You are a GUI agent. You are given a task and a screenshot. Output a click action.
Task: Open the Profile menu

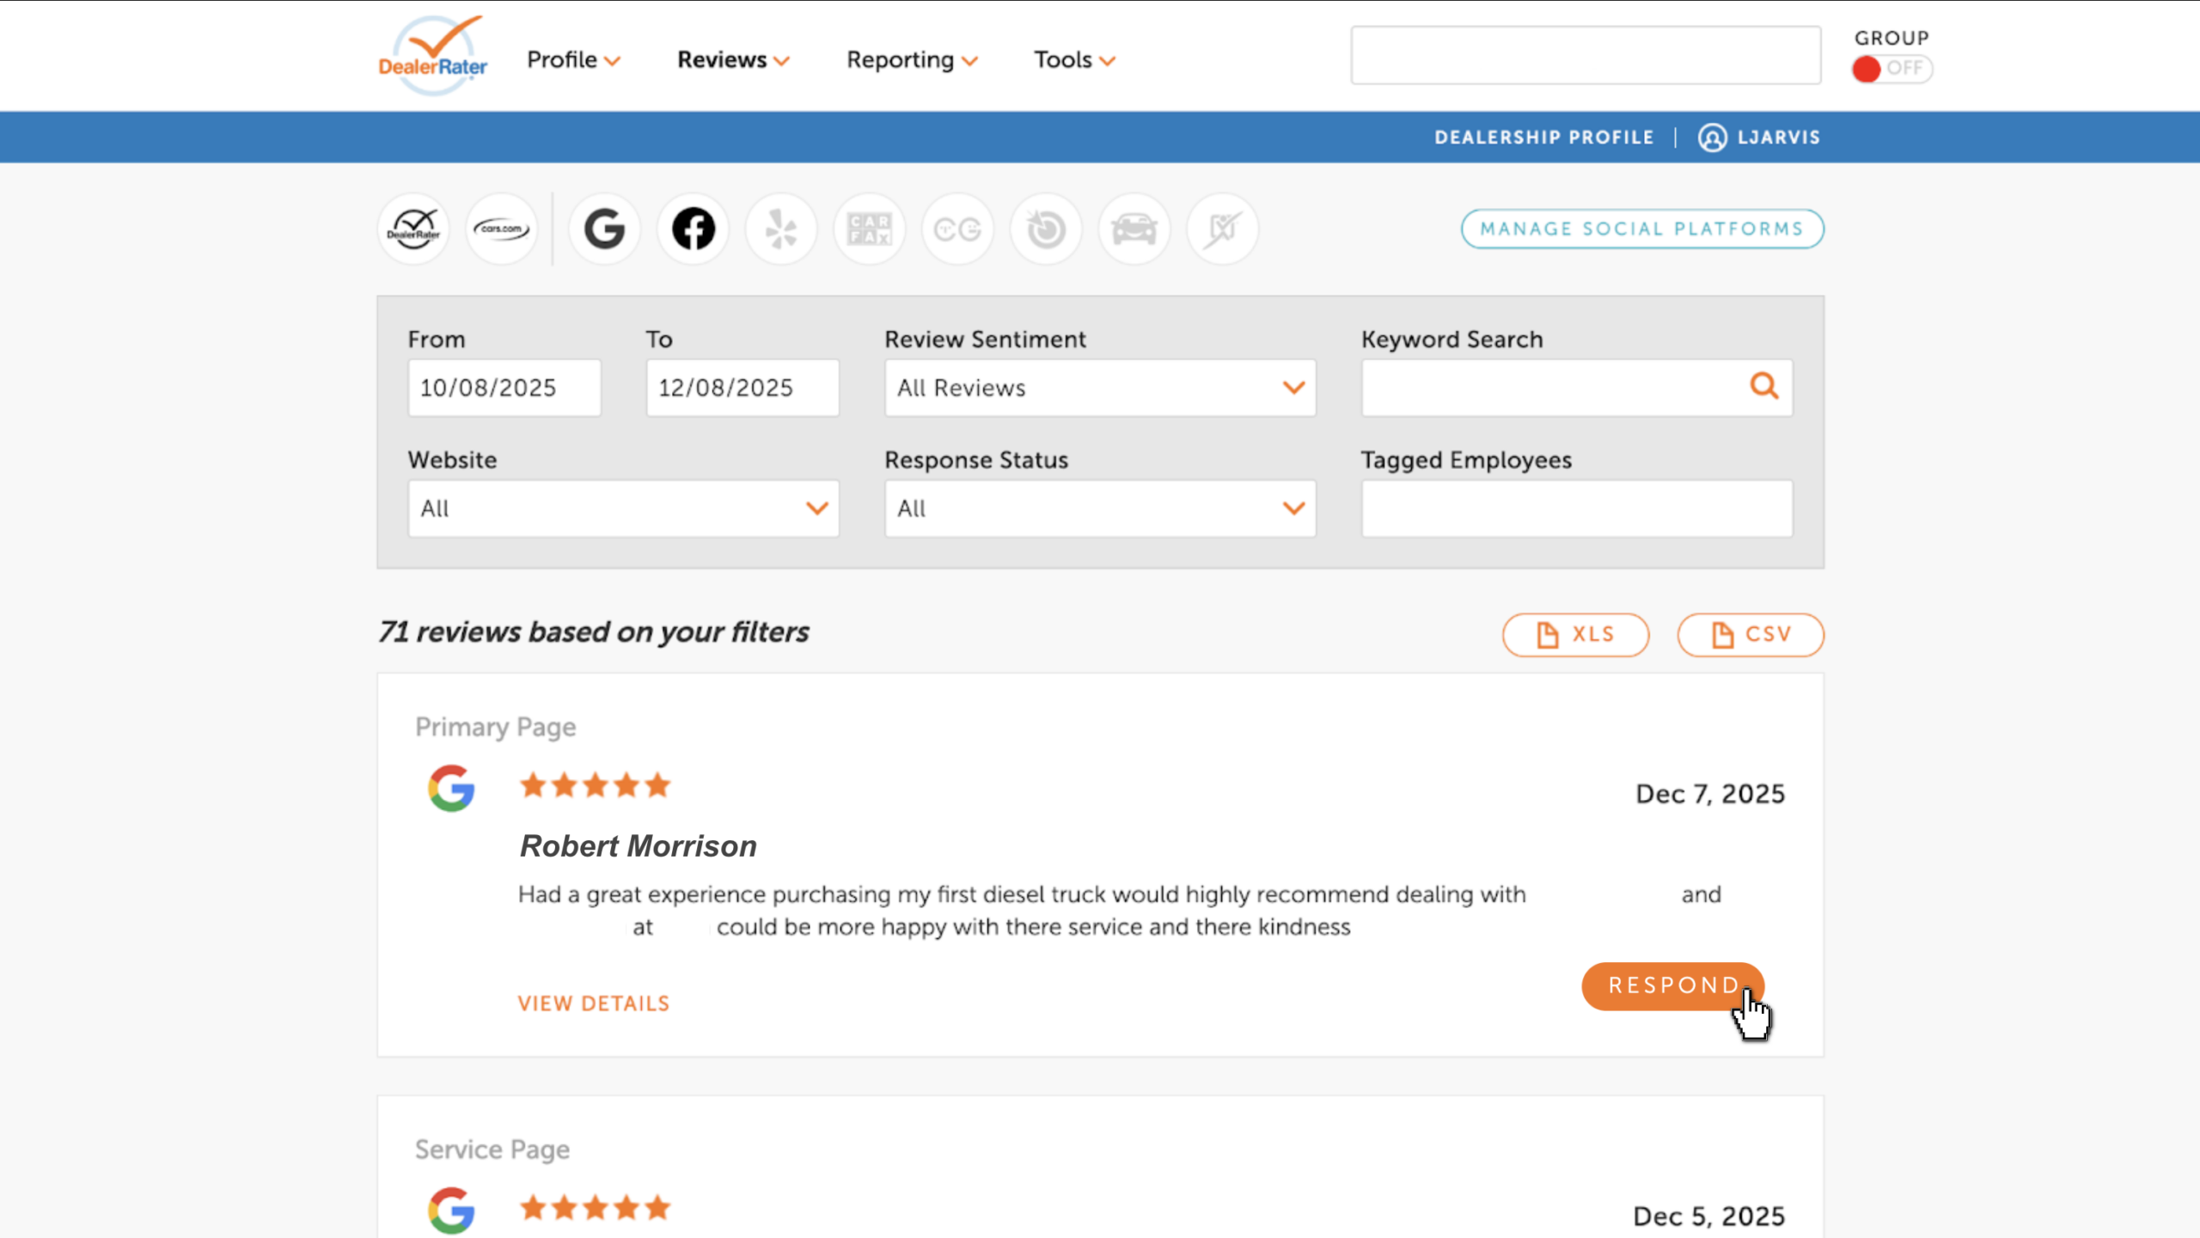[573, 60]
